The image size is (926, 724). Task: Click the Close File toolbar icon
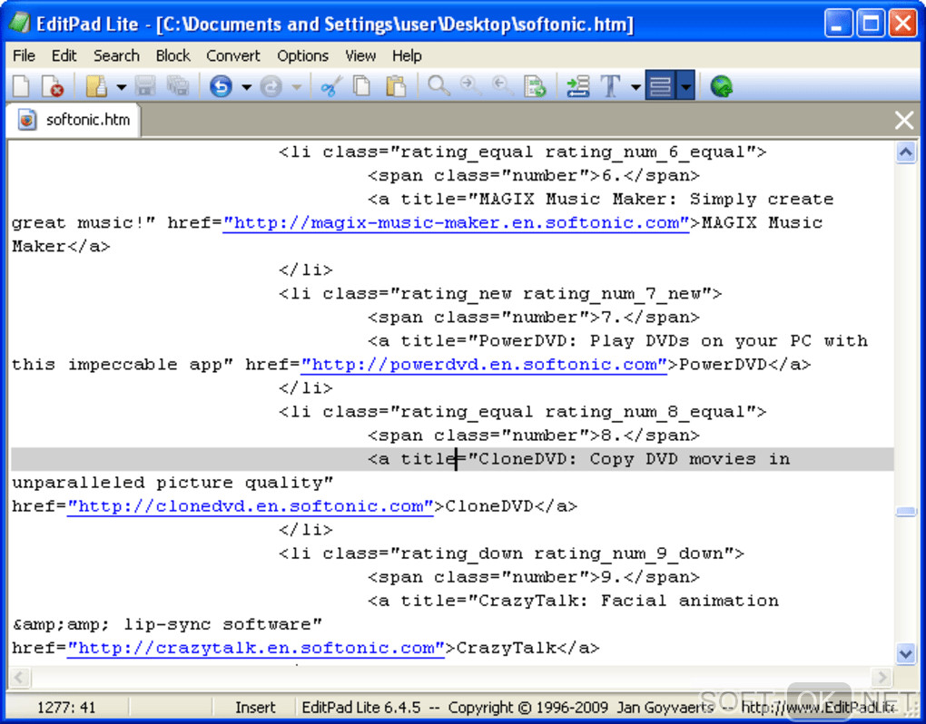click(54, 86)
